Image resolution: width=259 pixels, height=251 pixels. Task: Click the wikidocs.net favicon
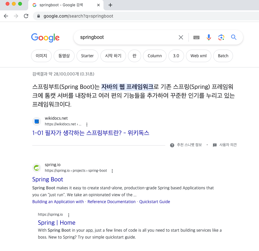click(37, 121)
